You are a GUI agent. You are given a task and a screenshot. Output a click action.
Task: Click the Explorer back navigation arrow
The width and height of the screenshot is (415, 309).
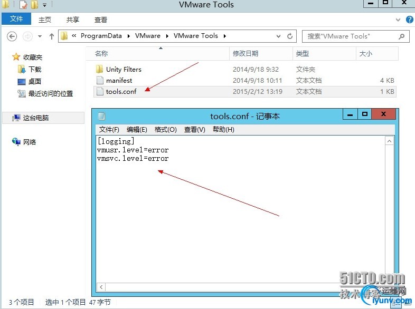(12, 36)
